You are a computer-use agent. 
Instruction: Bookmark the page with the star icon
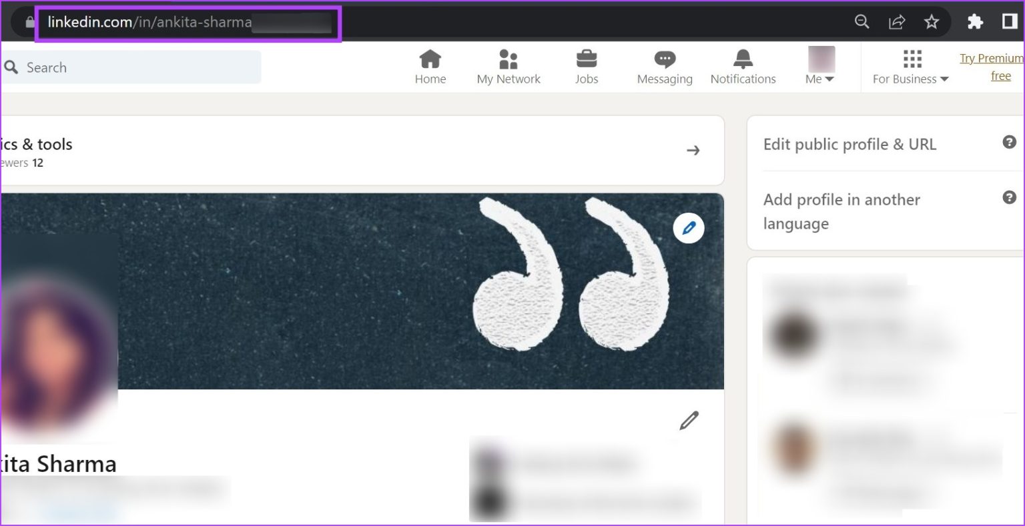click(x=932, y=21)
